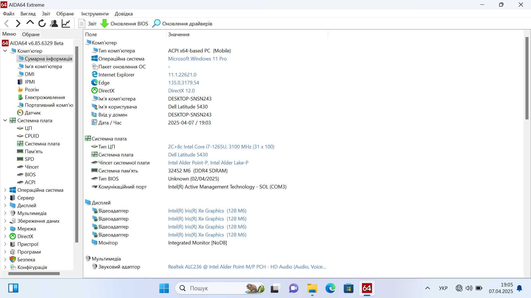This screenshot has height=298, width=531.
Task: Select the DMI tree item
Action: 26,74
